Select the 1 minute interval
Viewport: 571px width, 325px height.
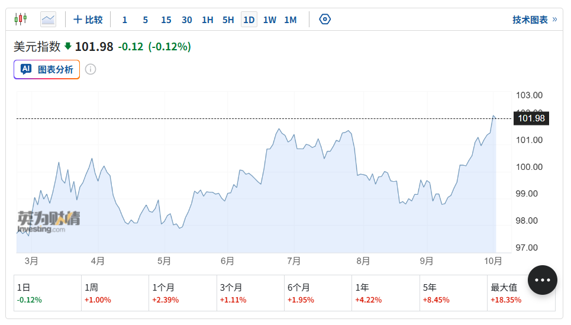coord(124,20)
